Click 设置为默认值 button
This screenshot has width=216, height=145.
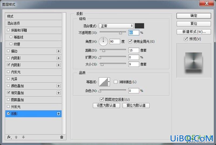106,106
